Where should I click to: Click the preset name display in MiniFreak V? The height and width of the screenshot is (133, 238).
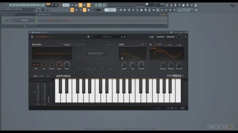pyautogui.click(x=107, y=37)
